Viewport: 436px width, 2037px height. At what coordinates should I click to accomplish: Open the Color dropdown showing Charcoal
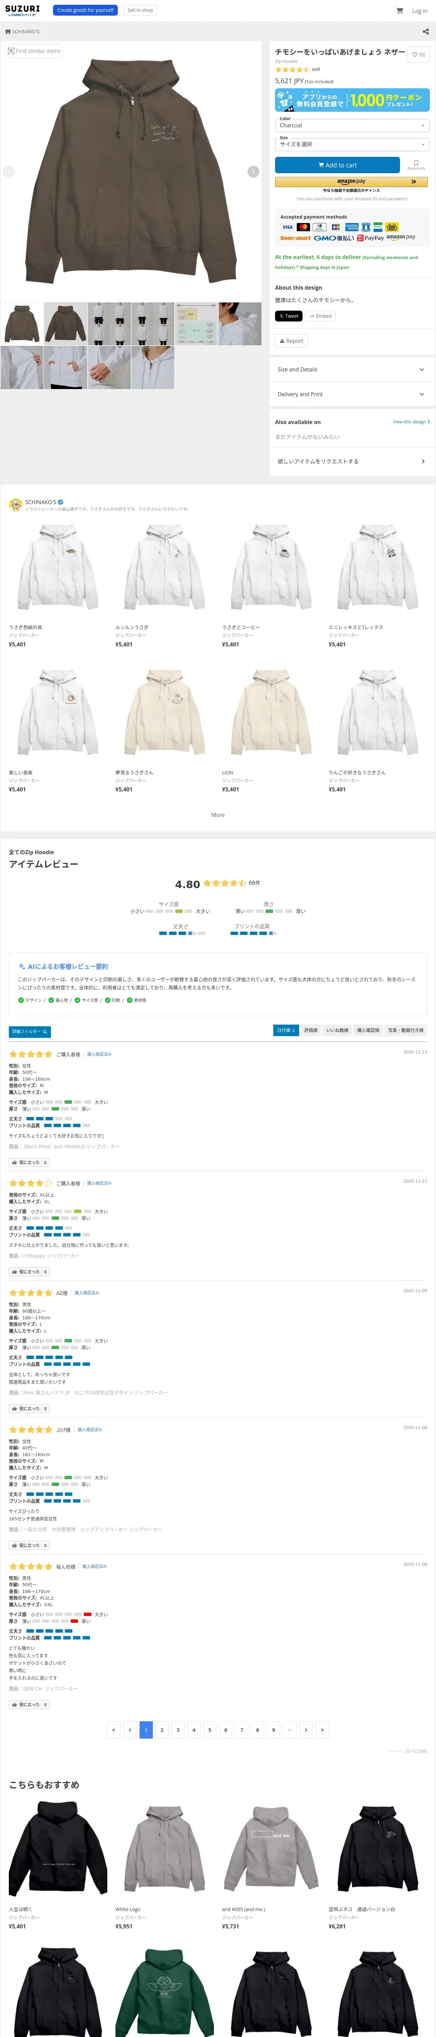pos(352,125)
